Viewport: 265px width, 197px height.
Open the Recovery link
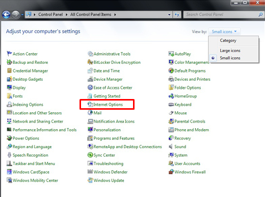pos(182,138)
